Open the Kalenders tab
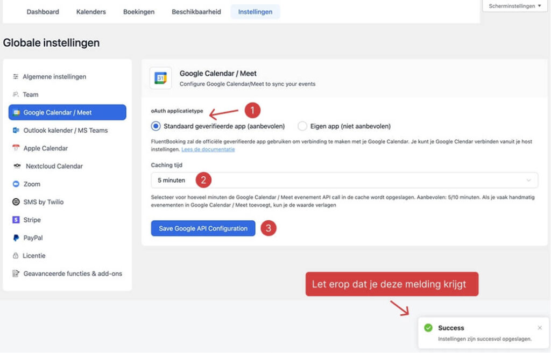The width and height of the screenshot is (551, 353). (x=91, y=12)
